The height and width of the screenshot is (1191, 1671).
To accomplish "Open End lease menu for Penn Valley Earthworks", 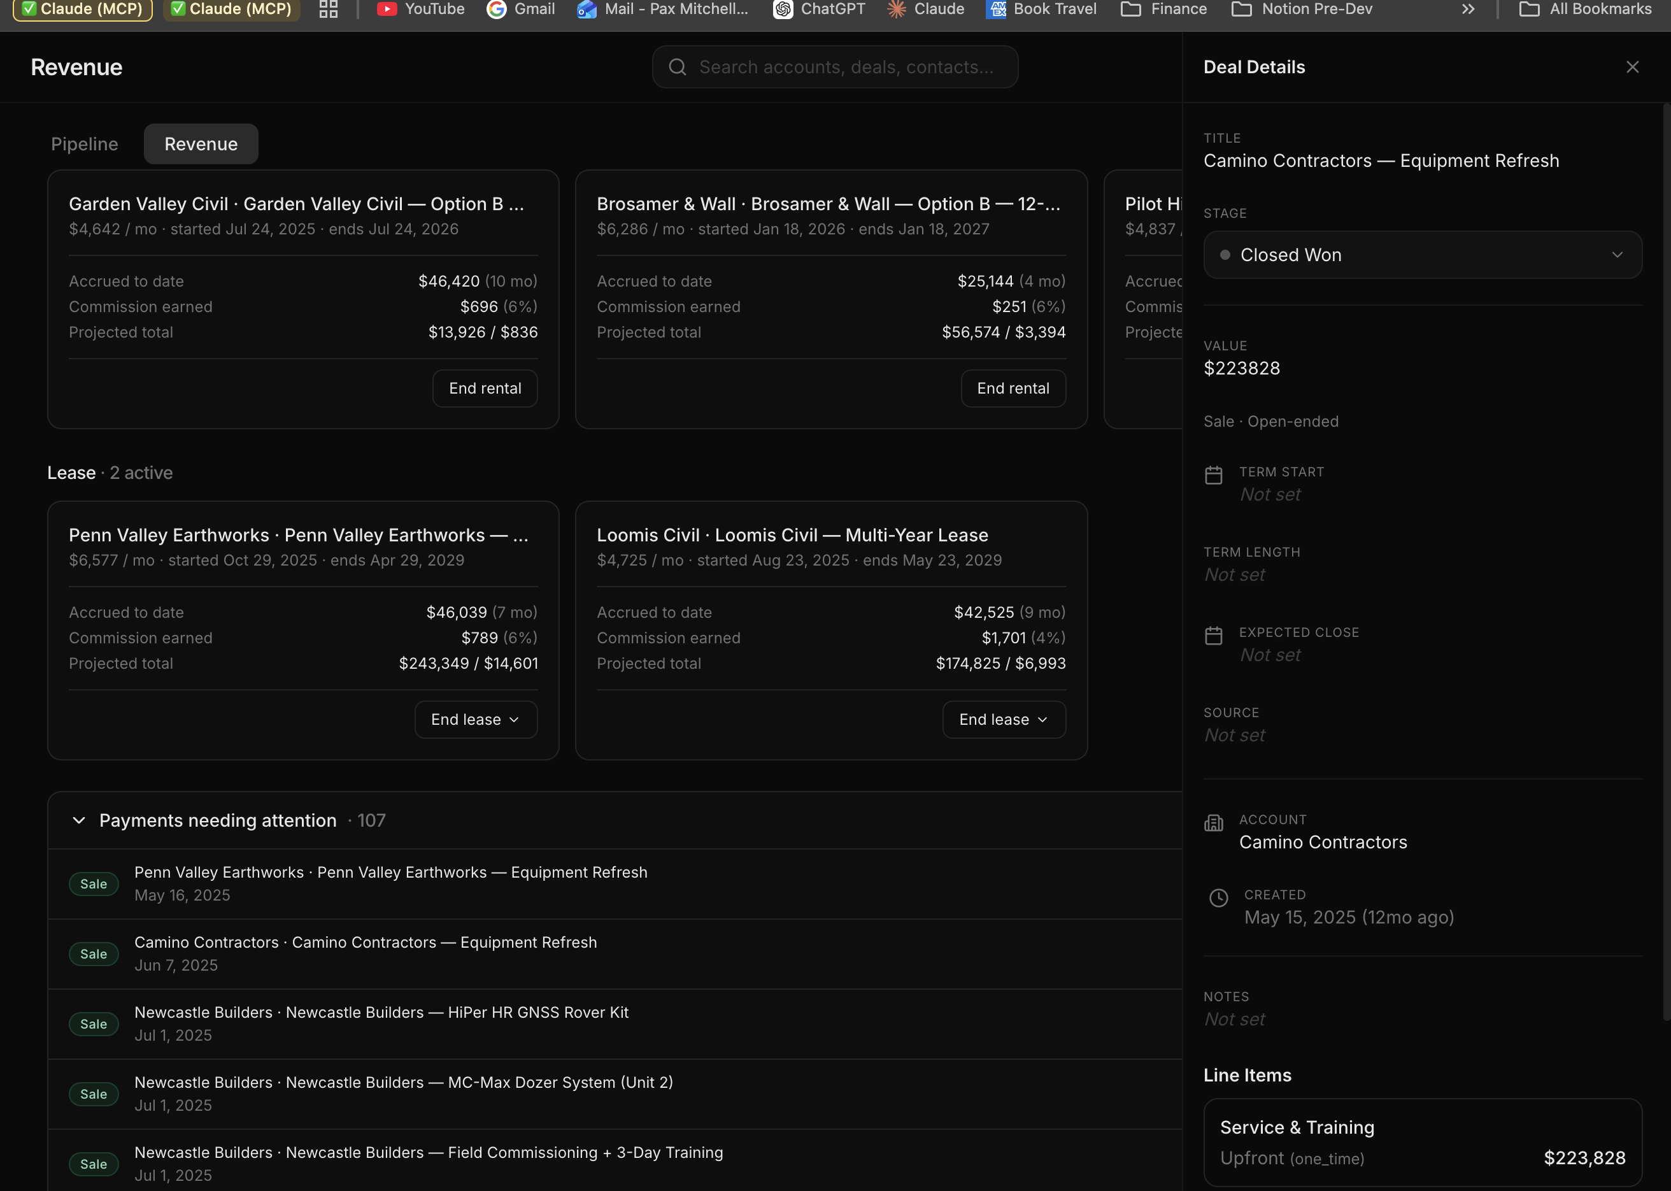I will tap(476, 720).
